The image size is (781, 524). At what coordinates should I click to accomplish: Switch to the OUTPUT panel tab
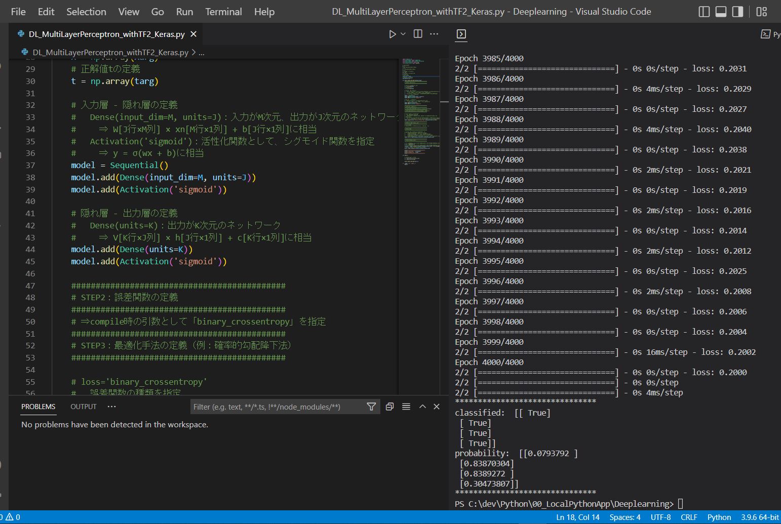tap(84, 407)
